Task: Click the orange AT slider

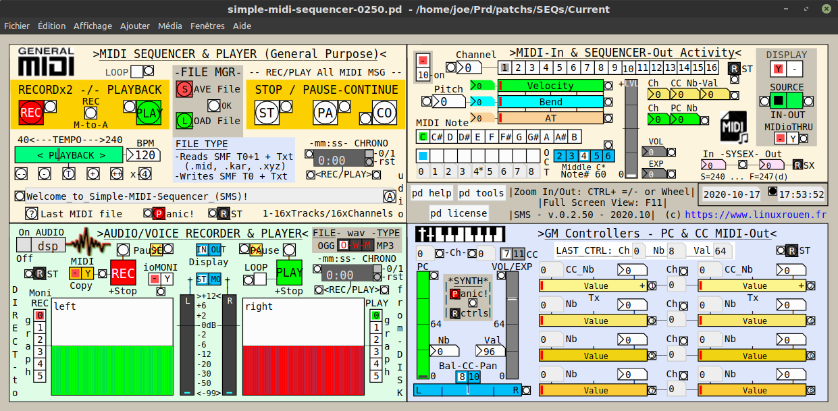Action: tap(550, 117)
